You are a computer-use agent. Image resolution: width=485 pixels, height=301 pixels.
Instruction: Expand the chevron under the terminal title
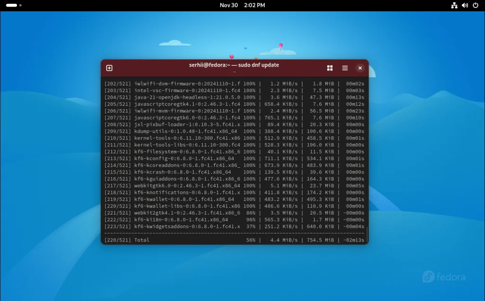point(234,72)
